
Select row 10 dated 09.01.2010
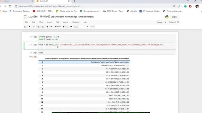coord(84,95)
